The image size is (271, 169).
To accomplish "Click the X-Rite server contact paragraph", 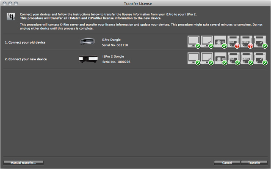I will [141, 26].
